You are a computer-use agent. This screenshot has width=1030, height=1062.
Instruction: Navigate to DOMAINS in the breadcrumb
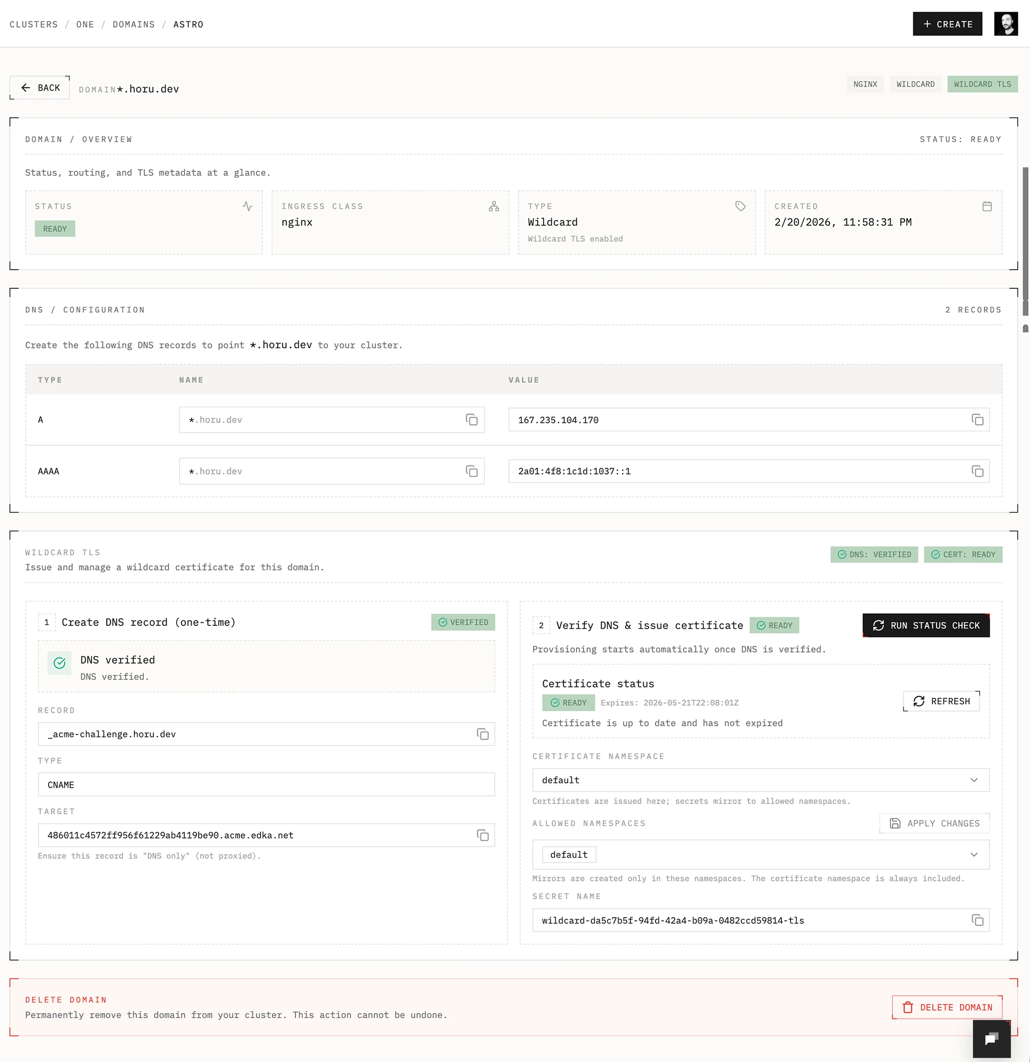point(133,24)
